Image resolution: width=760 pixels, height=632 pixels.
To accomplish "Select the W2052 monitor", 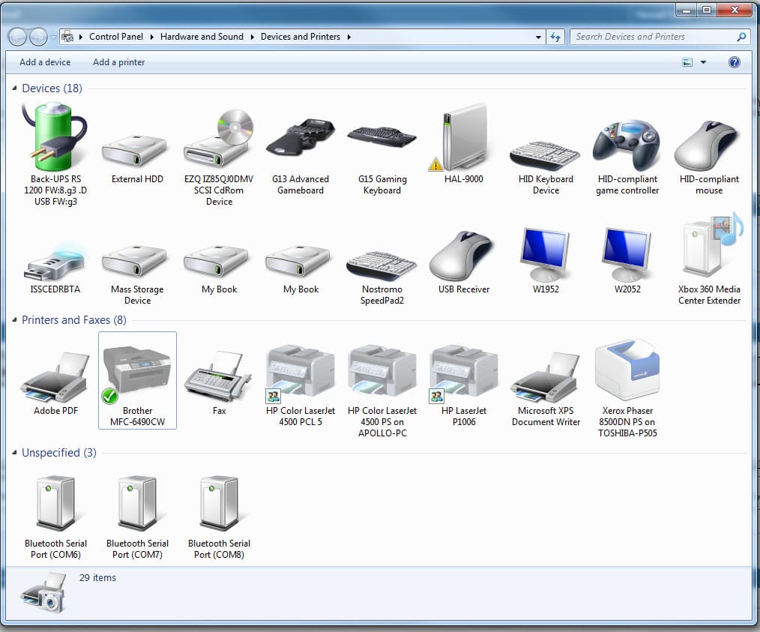I will 627,260.
